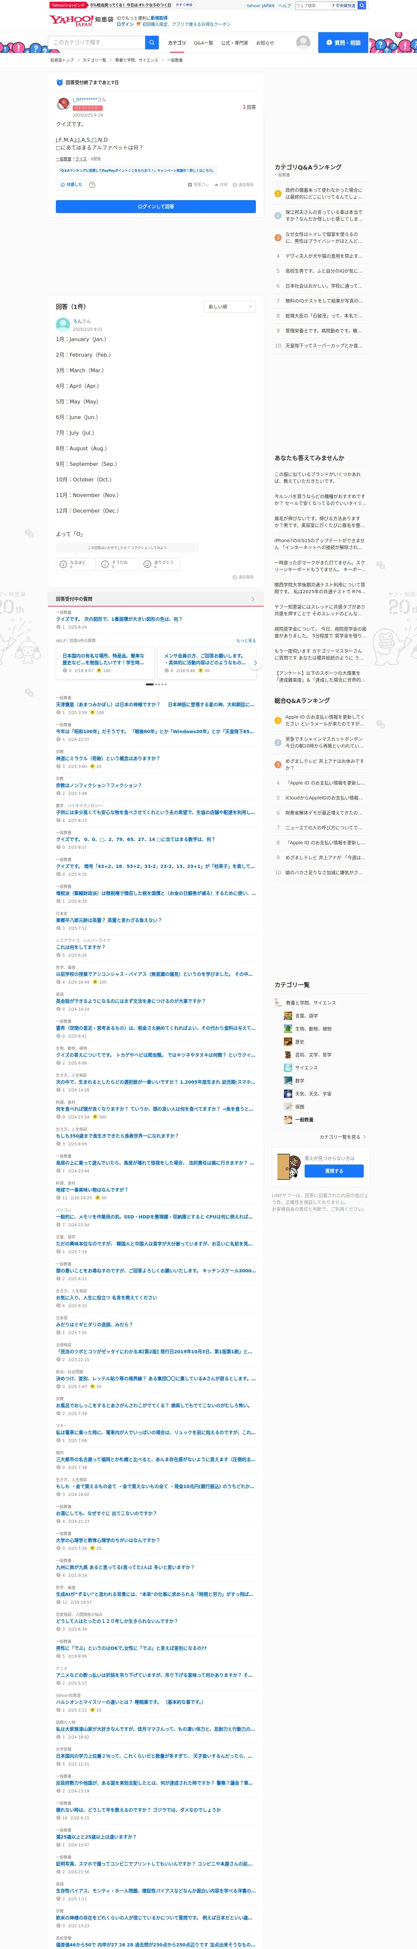Viewport: 417px width, 1949px height.
Task: Click the 新規取得 ID link
Action: (159, 18)
